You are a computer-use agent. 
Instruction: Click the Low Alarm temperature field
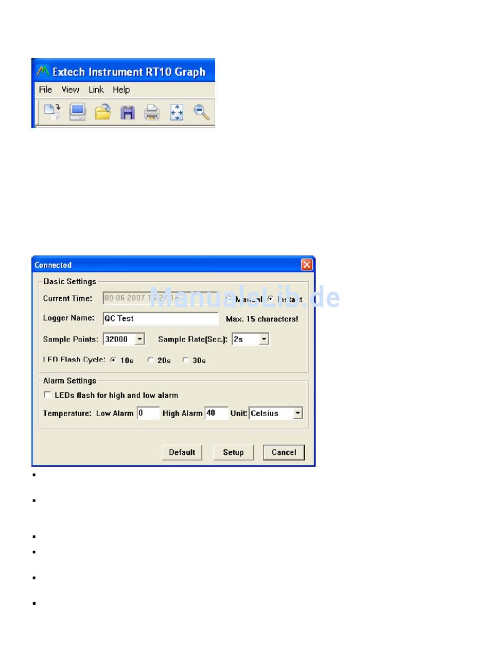point(148,413)
